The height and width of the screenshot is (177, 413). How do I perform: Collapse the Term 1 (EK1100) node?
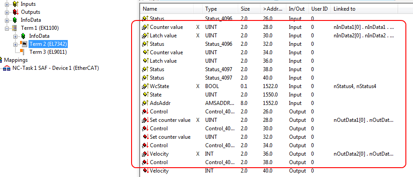click(x=7, y=28)
